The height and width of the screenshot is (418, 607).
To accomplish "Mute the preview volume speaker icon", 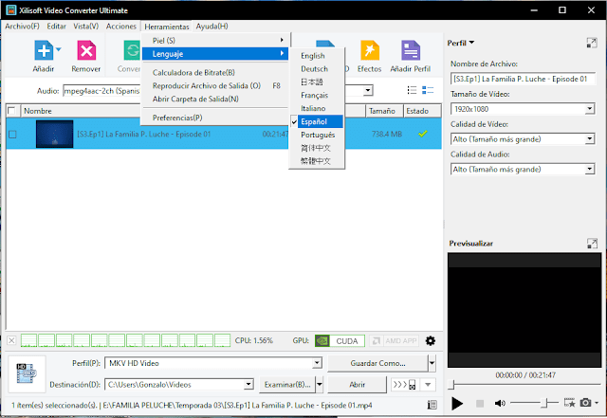I will coord(500,403).
